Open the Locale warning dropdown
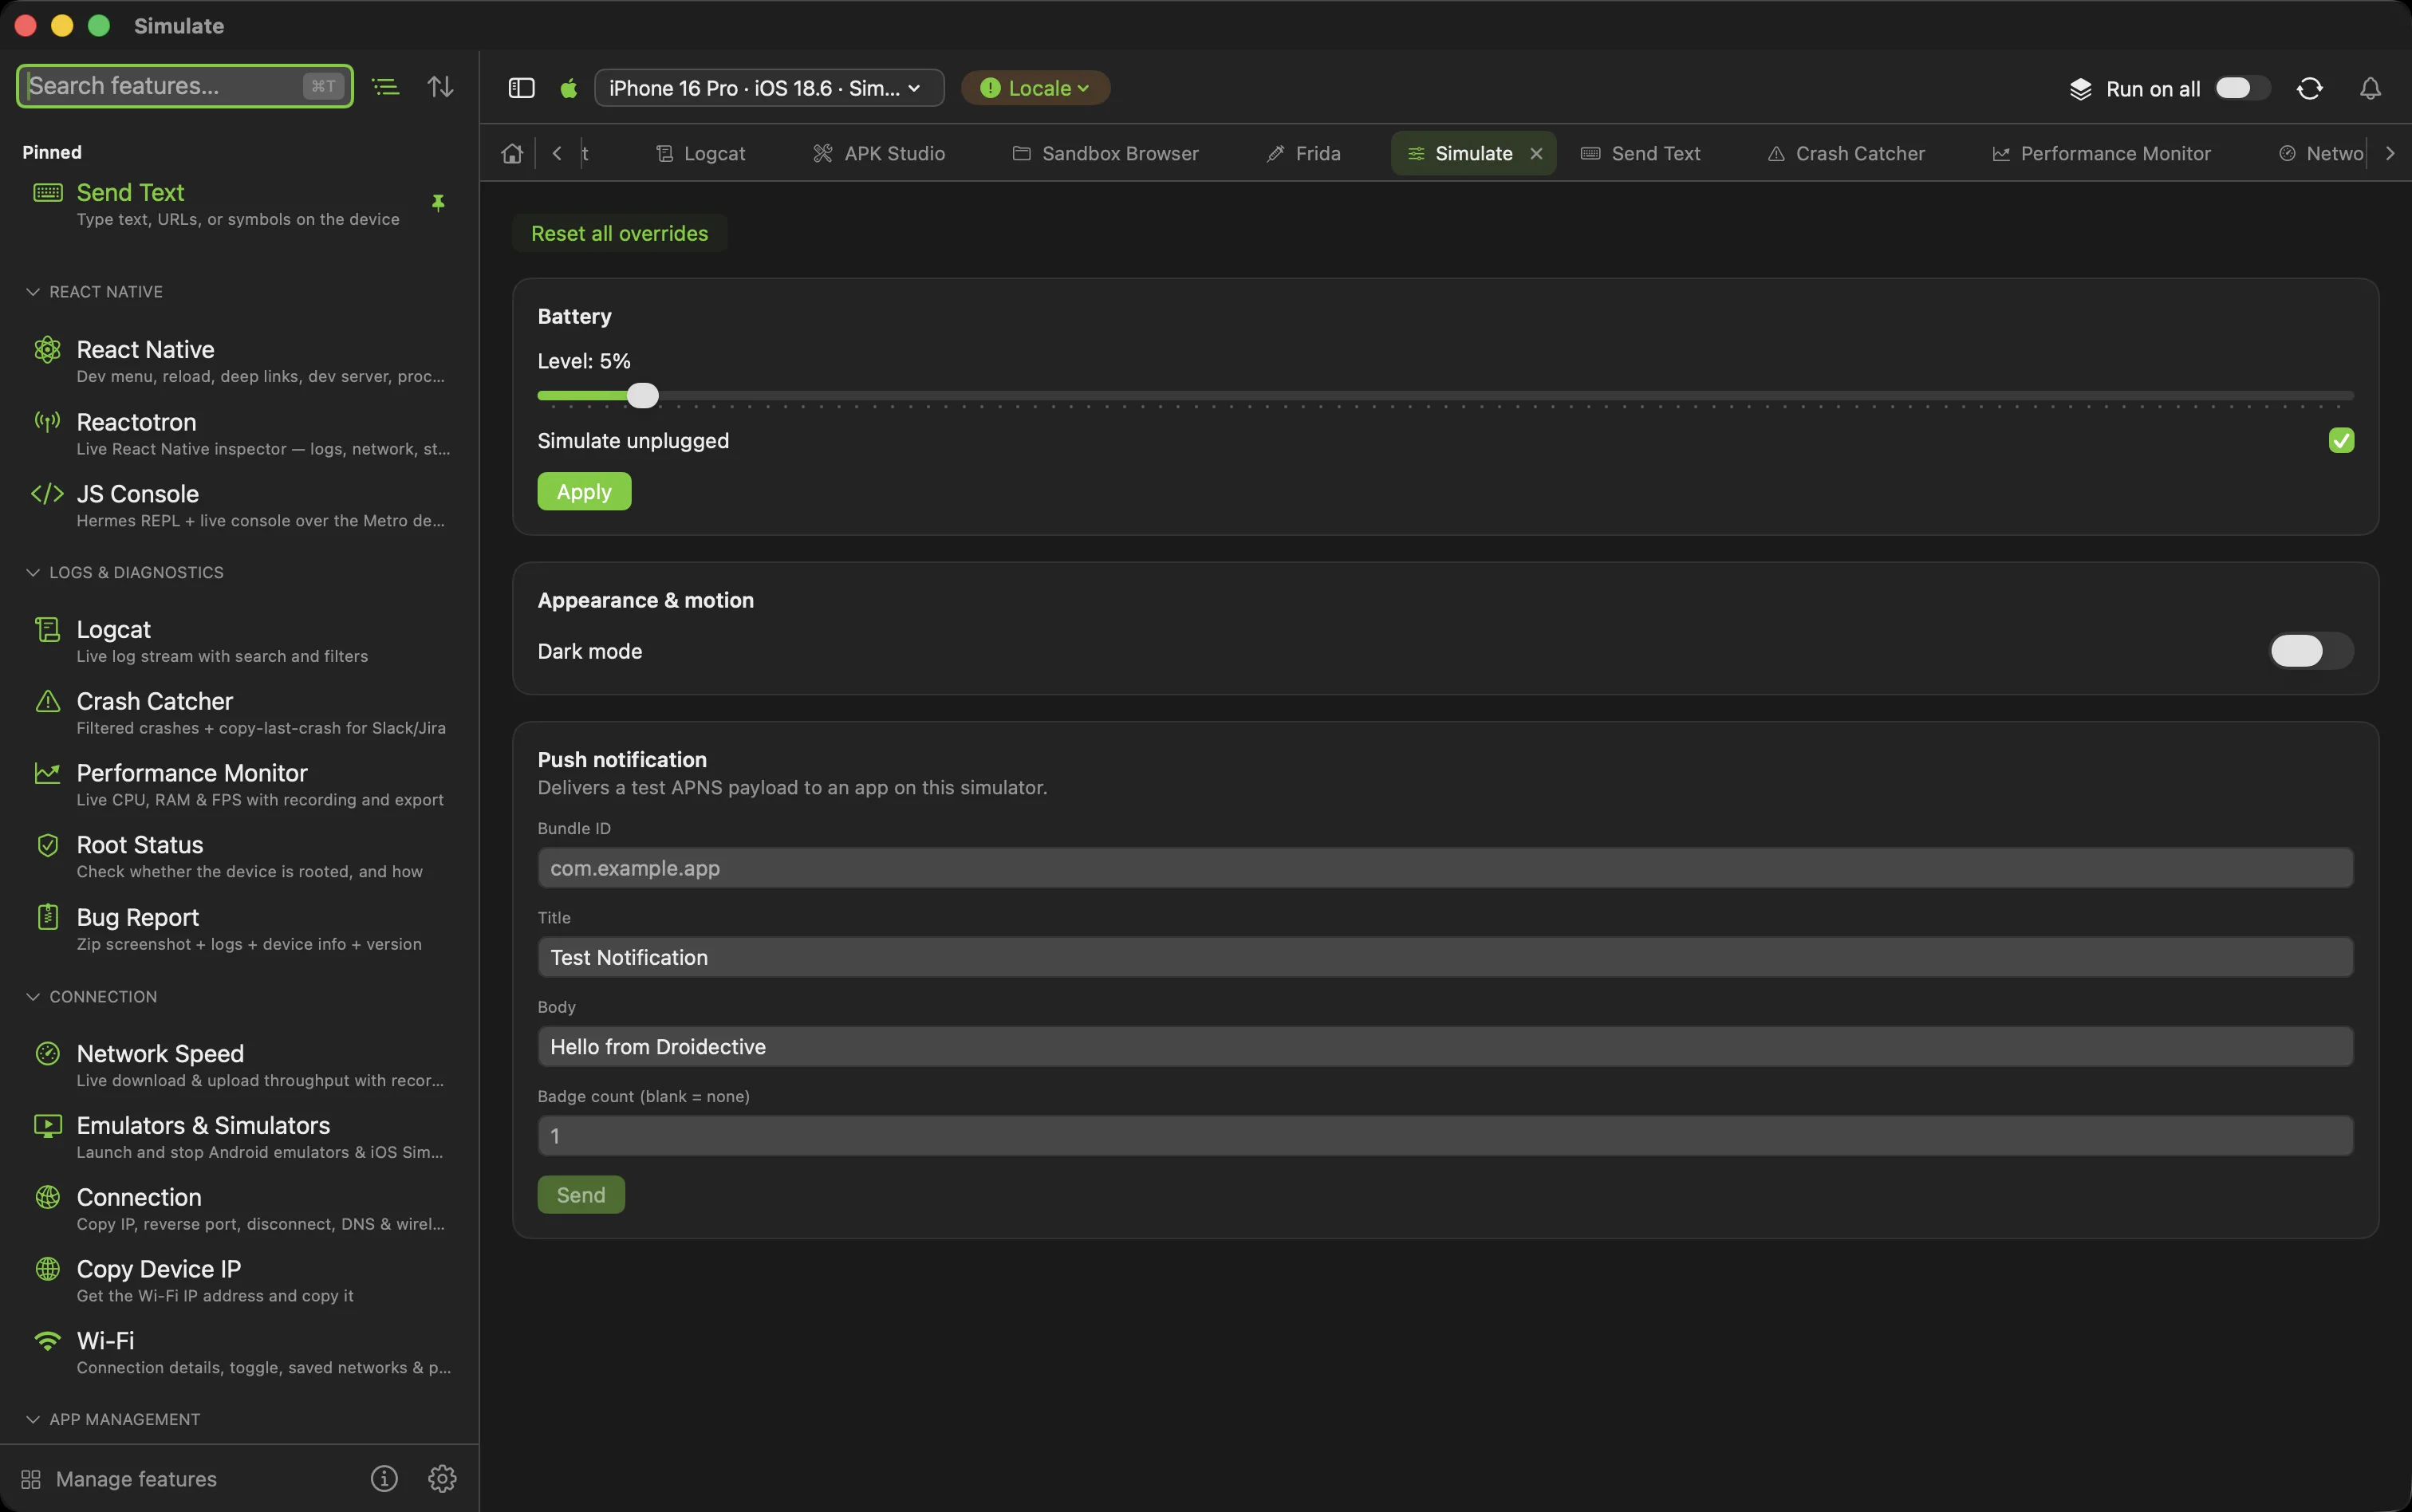This screenshot has height=1512, width=2412. 1035,88
